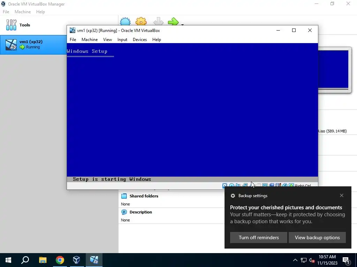The width and height of the screenshot is (357, 267).
Task: Close the vm1 VirtualBox window
Action: point(310,31)
